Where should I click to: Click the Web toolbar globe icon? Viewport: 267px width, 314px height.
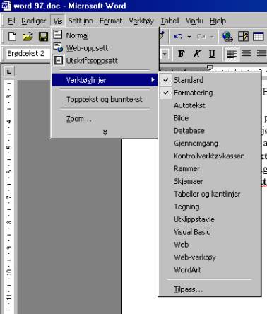(x=227, y=37)
